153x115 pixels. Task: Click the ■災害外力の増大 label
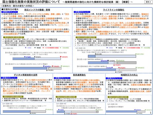pyautogui.click(x=10, y=9)
